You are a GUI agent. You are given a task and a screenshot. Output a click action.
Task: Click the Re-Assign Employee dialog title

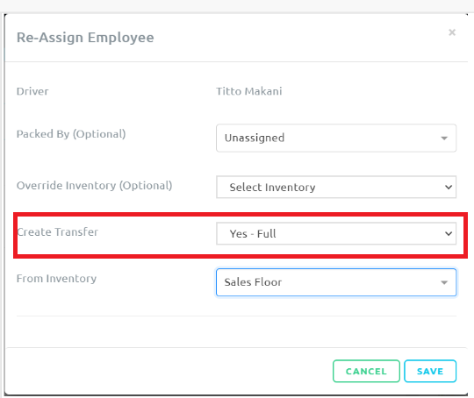[x=85, y=38]
